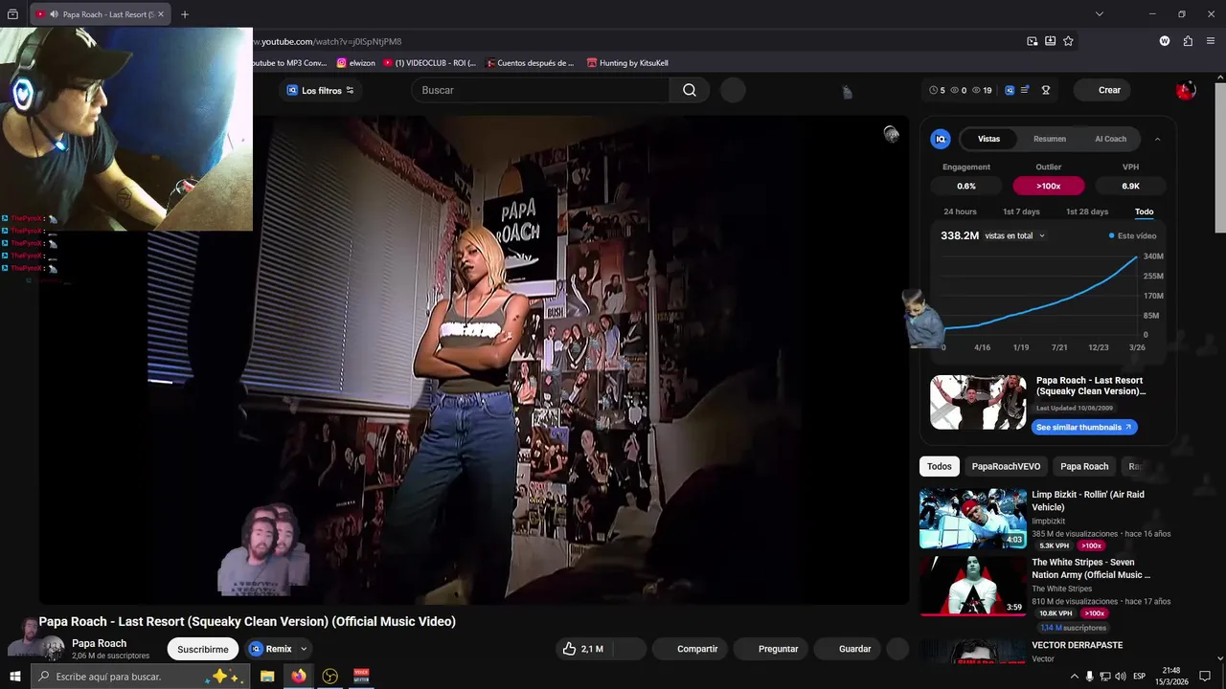This screenshot has width=1226, height=689.
Task: Click the network icon in system tray
Action: [x=1104, y=677]
